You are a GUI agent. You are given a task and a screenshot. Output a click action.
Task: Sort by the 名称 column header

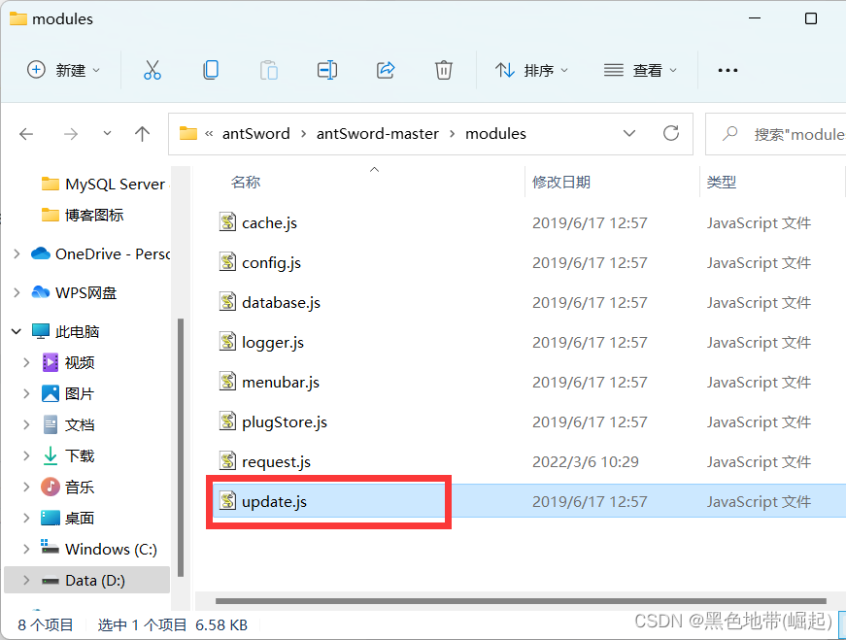click(246, 183)
